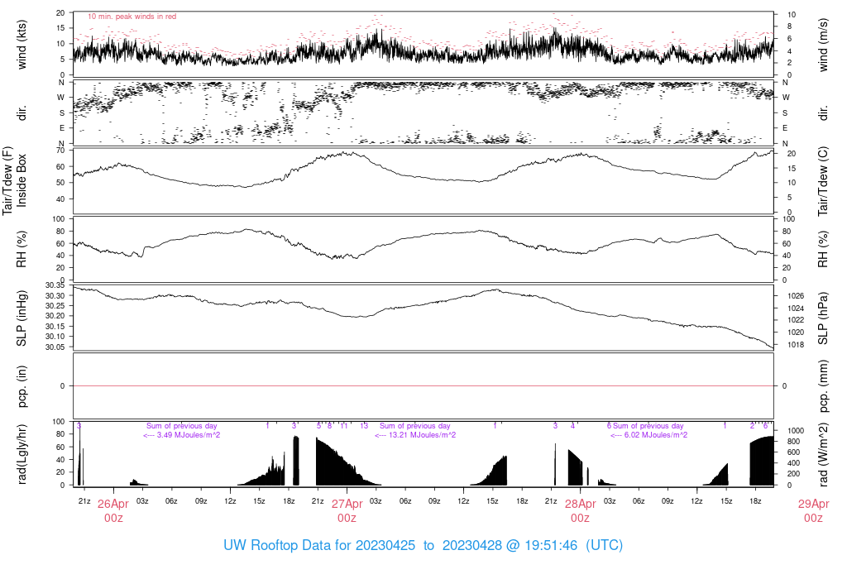Select the "3.49 MJoules/m^2" radiation sum
This screenshot has height=579, width=847.
[x=189, y=435]
